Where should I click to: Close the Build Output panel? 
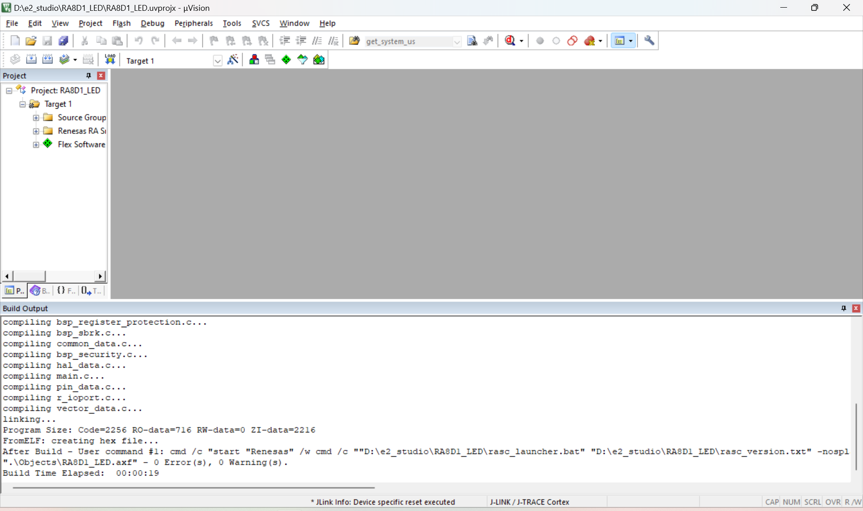click(856, 308)
